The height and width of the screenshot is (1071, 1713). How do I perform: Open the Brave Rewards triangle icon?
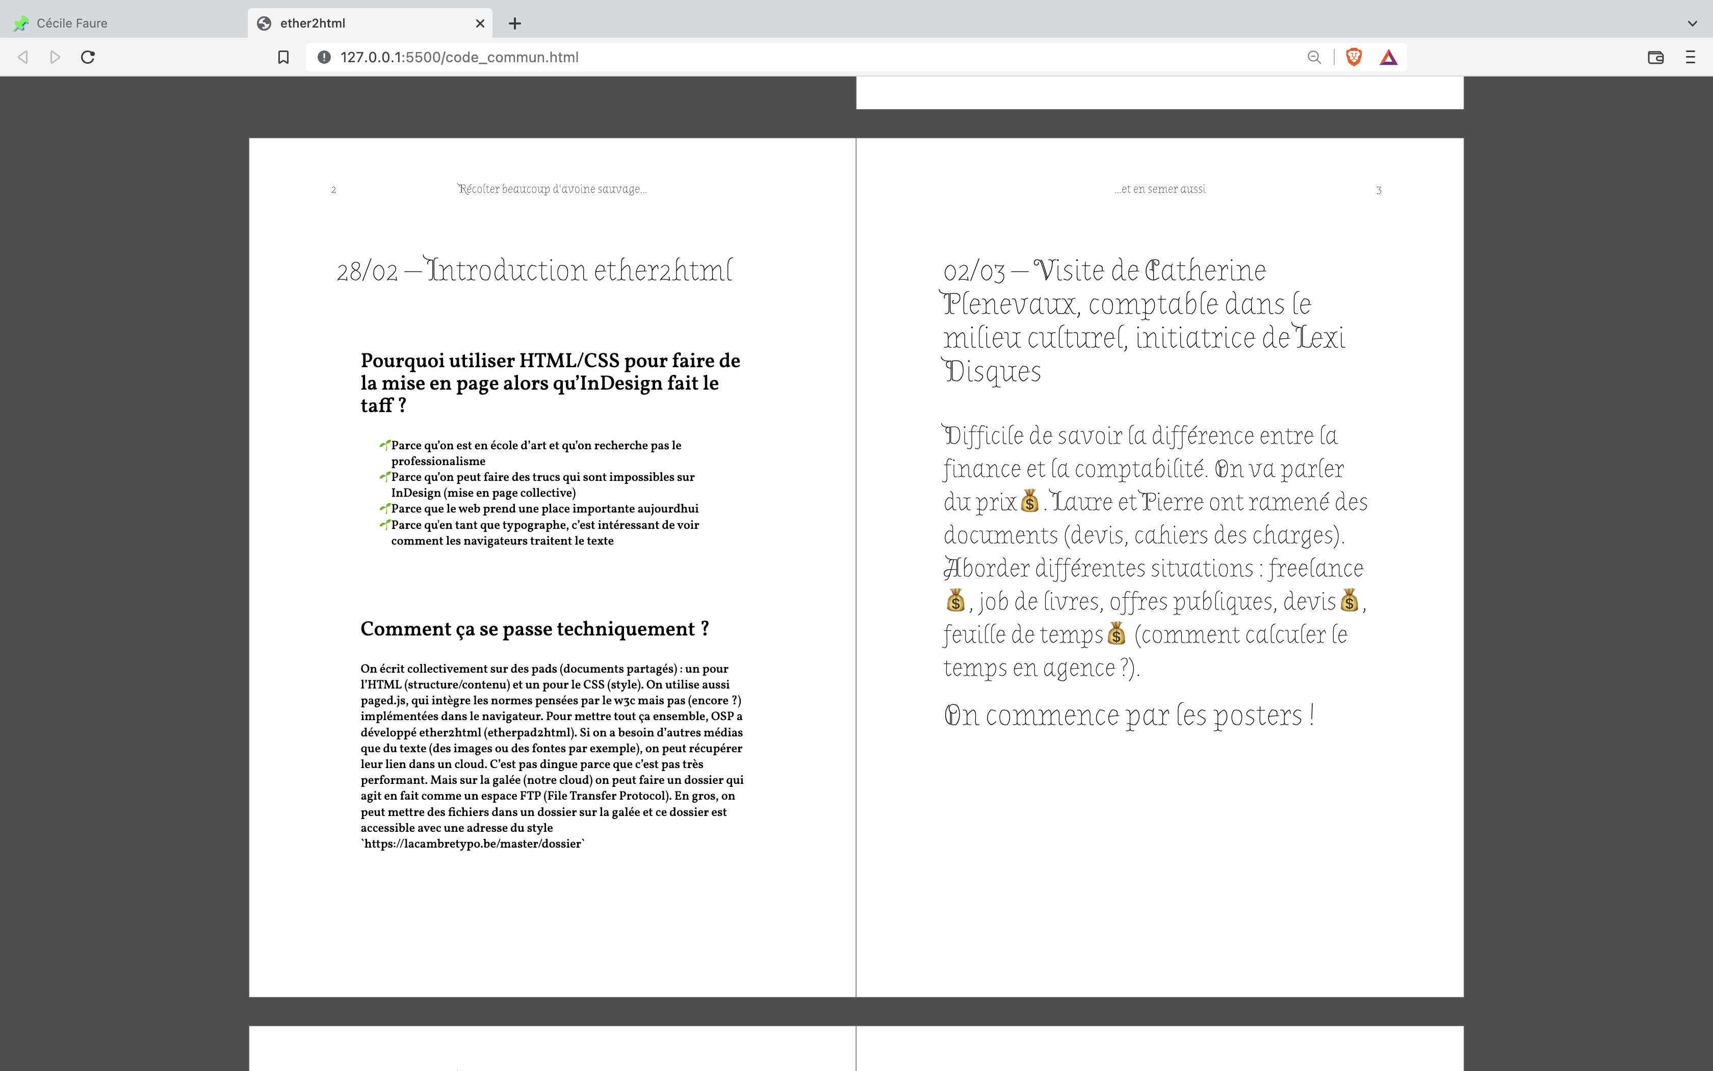coord(1388,57)
